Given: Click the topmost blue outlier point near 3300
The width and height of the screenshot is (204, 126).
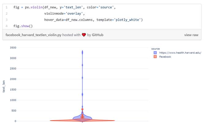Looking at the screenshot, I should tap(82, 52).
